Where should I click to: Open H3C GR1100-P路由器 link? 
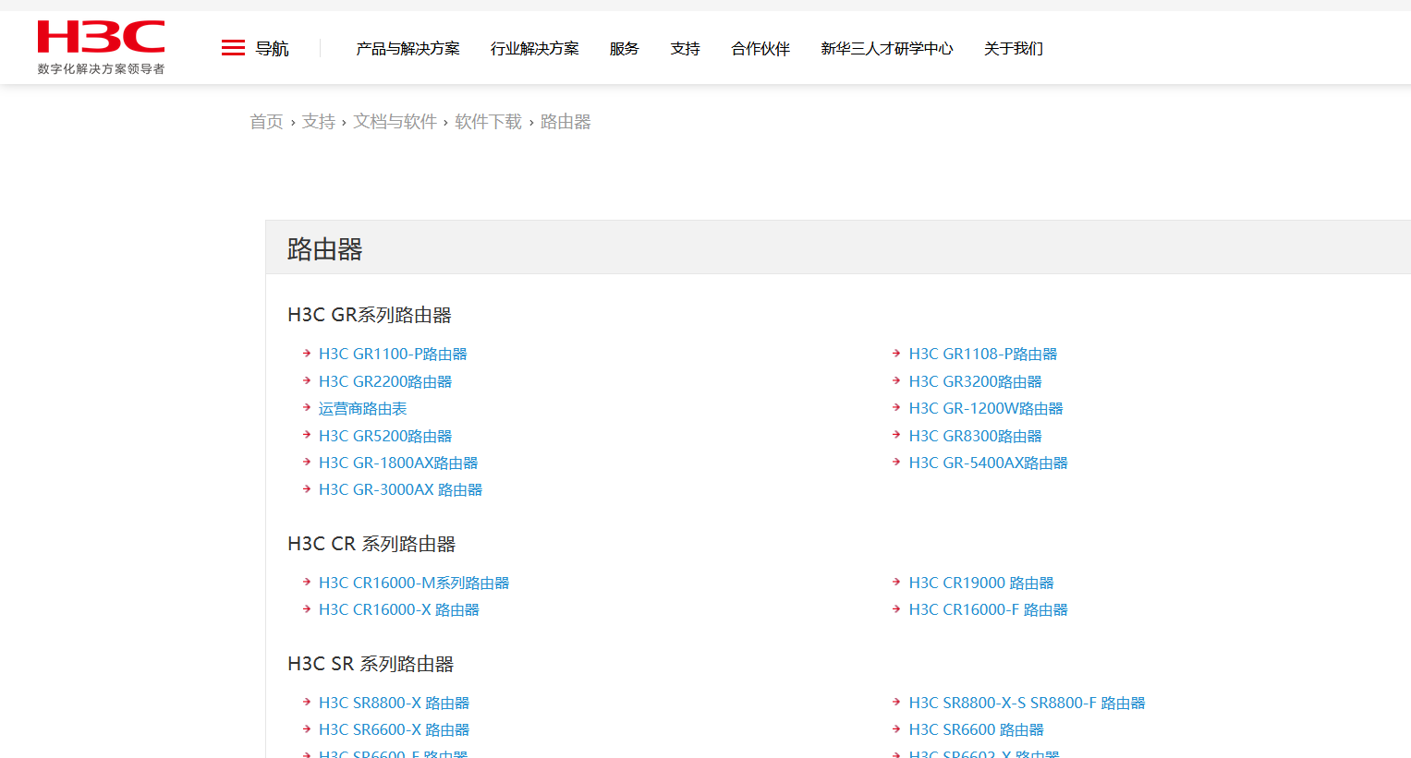[393, 354]
